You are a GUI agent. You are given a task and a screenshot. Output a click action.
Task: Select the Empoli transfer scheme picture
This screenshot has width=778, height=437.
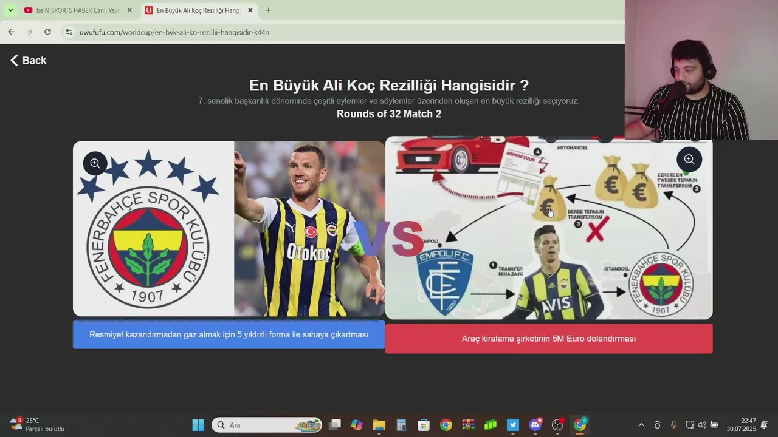[549, 228]
